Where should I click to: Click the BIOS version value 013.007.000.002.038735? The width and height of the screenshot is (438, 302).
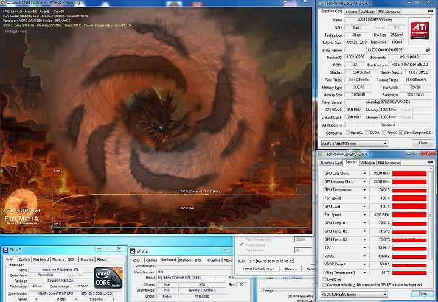(x=384, y=50)
